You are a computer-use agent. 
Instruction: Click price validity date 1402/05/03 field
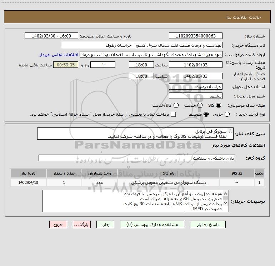coord(196,76)
